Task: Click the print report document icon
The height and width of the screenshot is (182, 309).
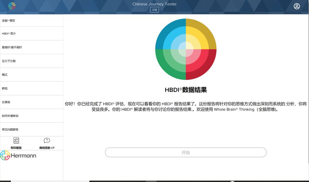Action: click(16, 141)
